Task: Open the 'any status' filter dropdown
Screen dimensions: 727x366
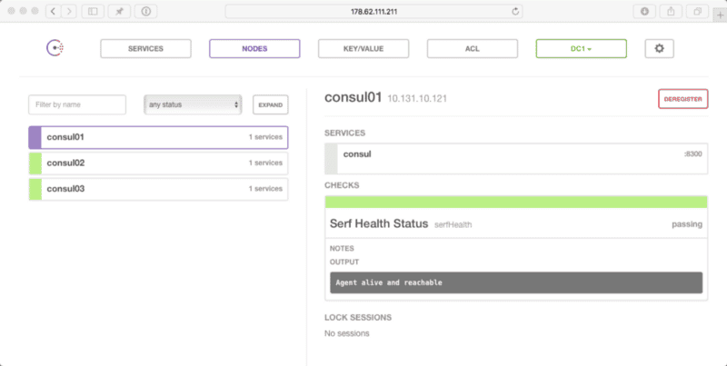Action: tap(193, 104)
